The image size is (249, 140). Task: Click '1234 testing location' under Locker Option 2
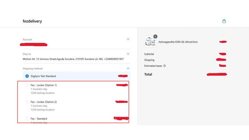(x=43, y=110)
